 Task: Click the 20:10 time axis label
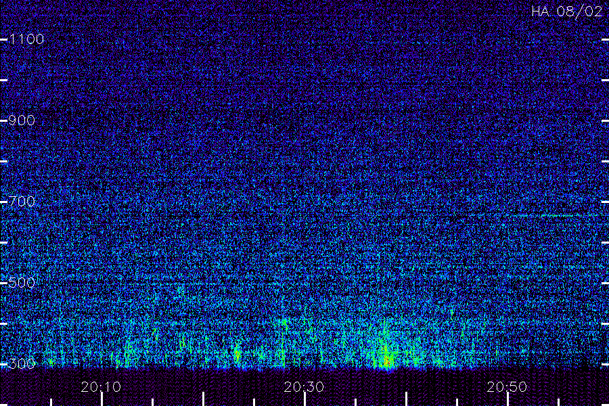(x=101, y=387)
